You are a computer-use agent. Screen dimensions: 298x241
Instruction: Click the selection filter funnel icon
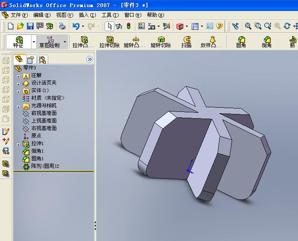point(119,26)
